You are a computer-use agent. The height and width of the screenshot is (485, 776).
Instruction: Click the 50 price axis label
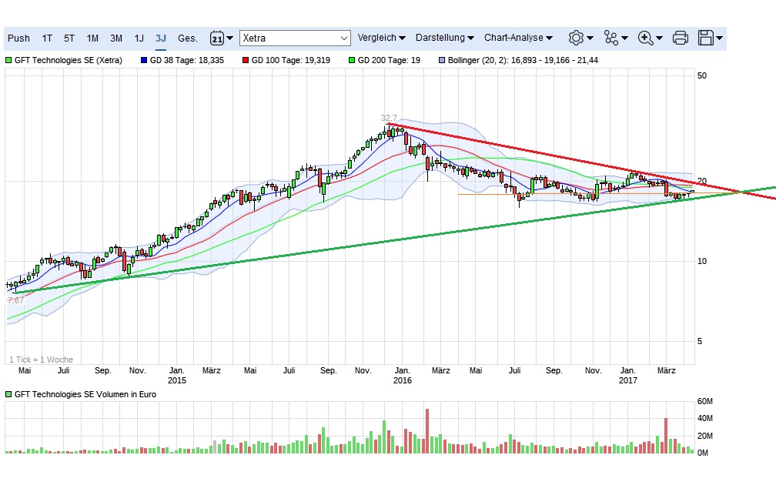tap(702, 75)
